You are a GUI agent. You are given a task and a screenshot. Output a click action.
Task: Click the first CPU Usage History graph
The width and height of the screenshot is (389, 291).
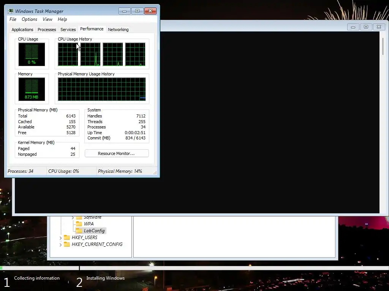68,54
